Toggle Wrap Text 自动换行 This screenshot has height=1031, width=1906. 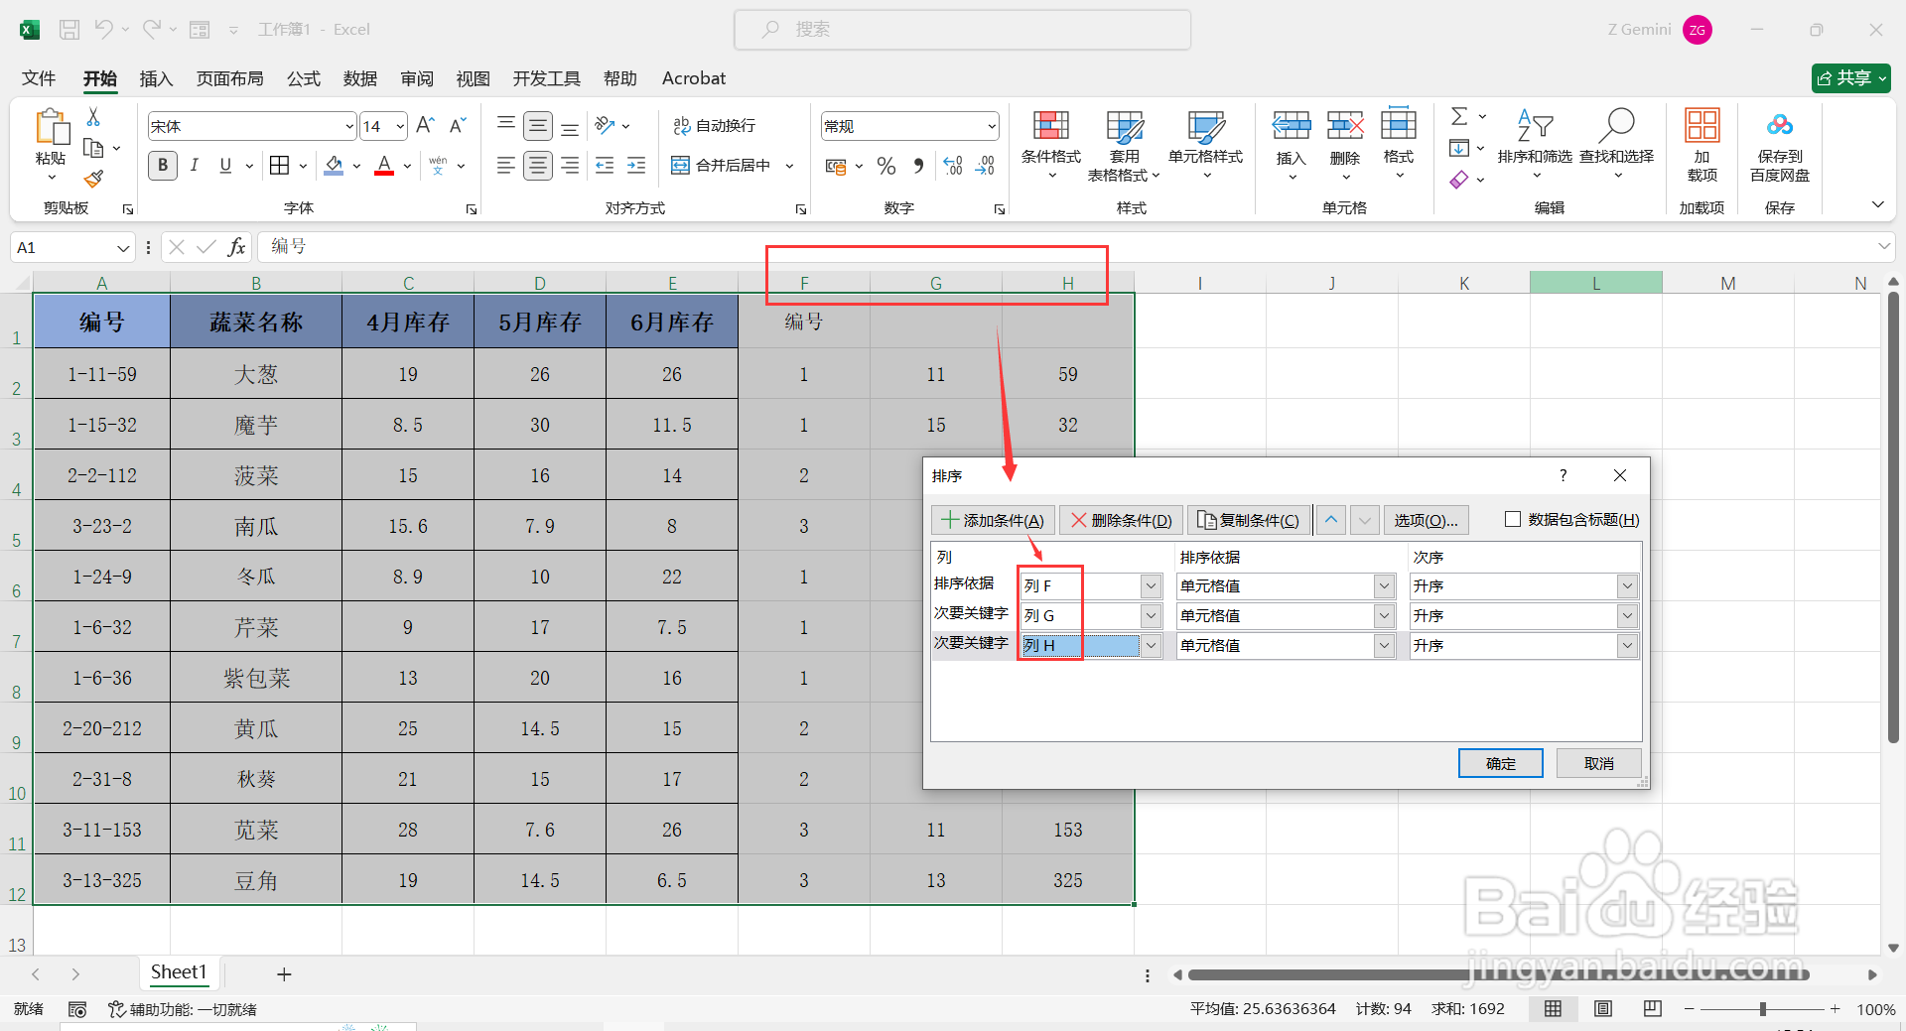(715, 126)
